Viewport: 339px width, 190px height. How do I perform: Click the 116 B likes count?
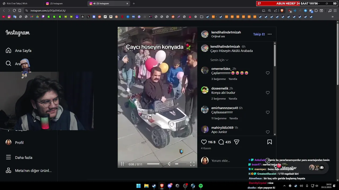point(212,142)
